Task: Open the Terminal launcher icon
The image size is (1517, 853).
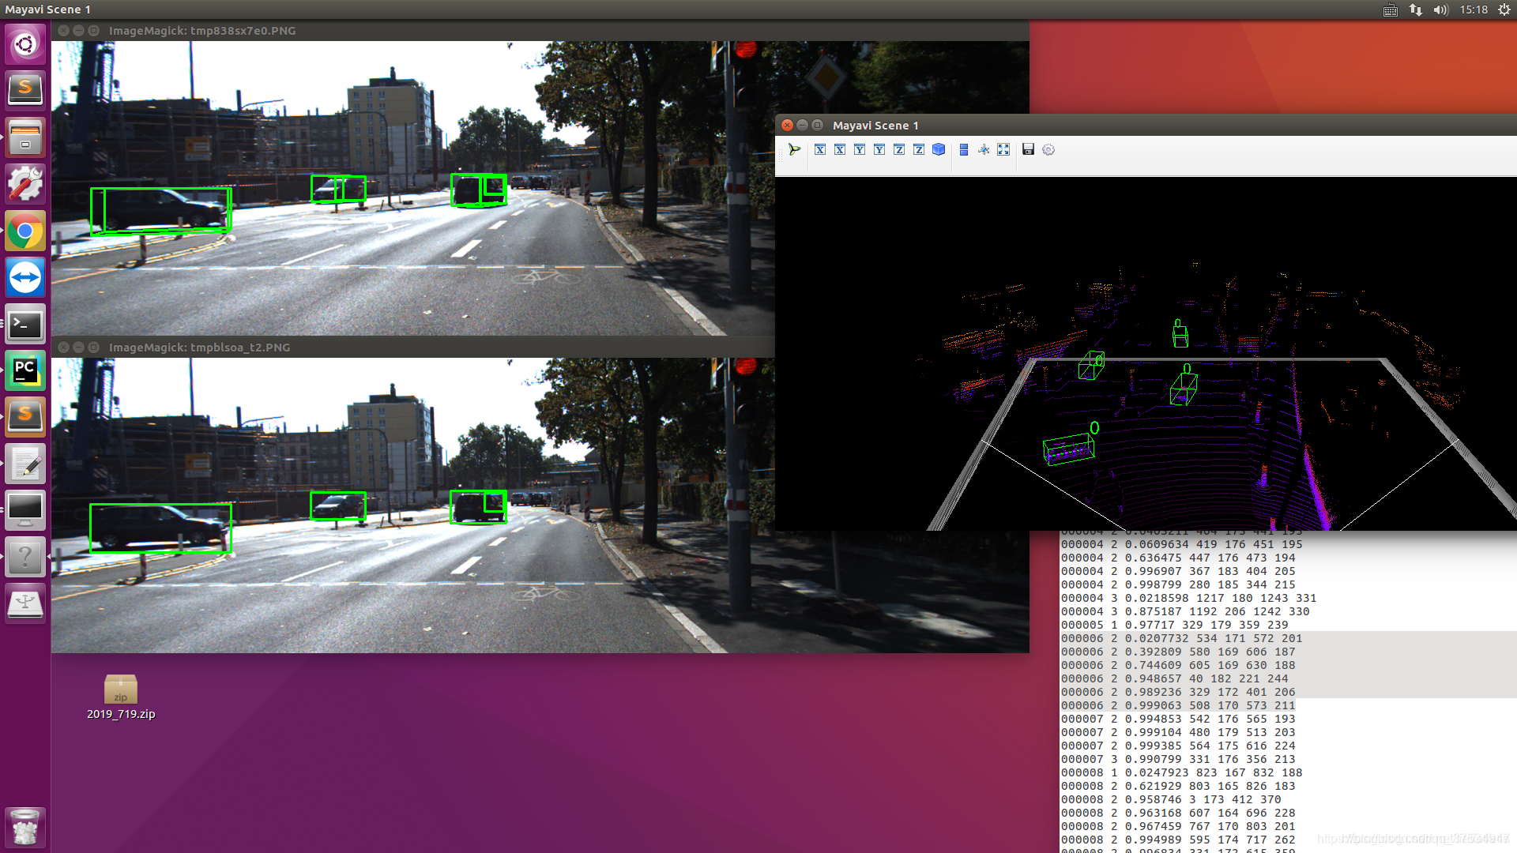Action: click(x=25, y=324)
